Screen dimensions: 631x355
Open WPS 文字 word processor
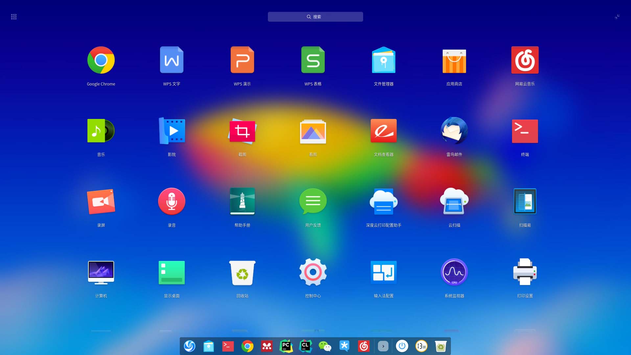point(172,60)
